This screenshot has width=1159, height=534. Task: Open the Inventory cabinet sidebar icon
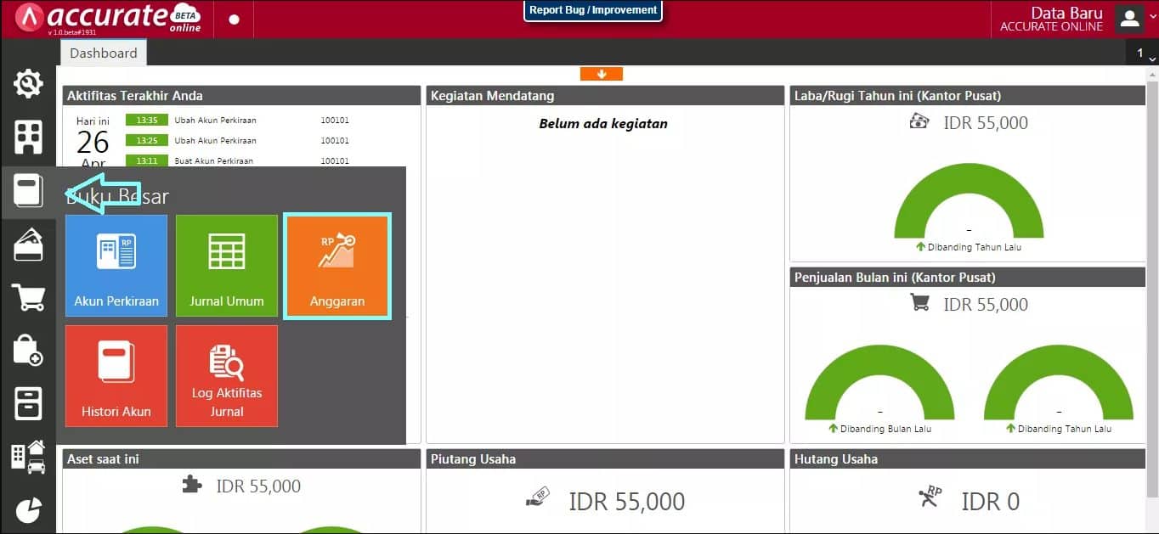tap(28, 402)
